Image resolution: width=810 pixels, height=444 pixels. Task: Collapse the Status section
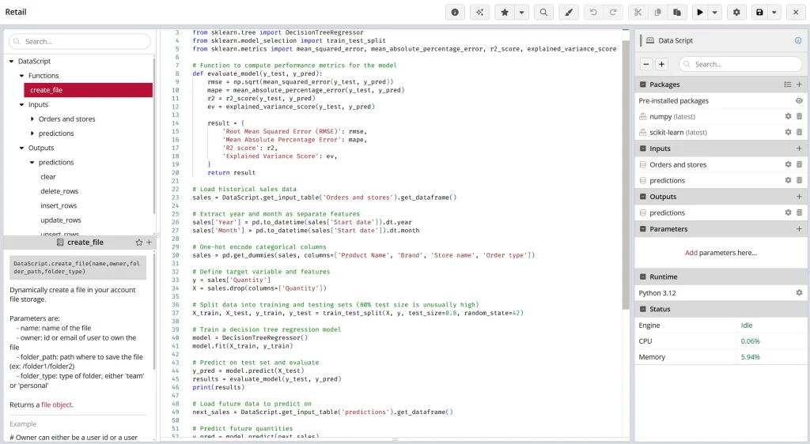pyautogui.click(x=642, y=310)
